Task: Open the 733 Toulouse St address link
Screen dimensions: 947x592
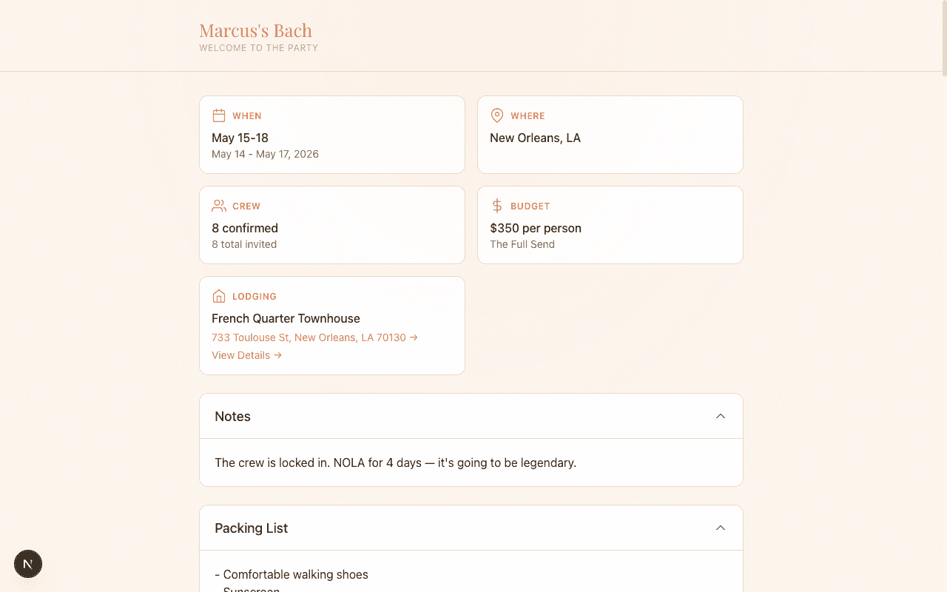Action: tap(309, 337)
